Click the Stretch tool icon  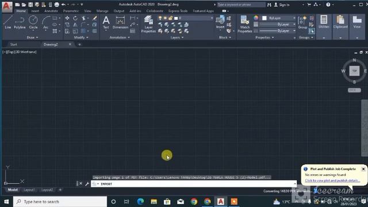click(x=67, y=31)
